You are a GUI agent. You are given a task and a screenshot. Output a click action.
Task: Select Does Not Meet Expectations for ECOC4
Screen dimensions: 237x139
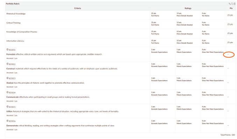213,95
